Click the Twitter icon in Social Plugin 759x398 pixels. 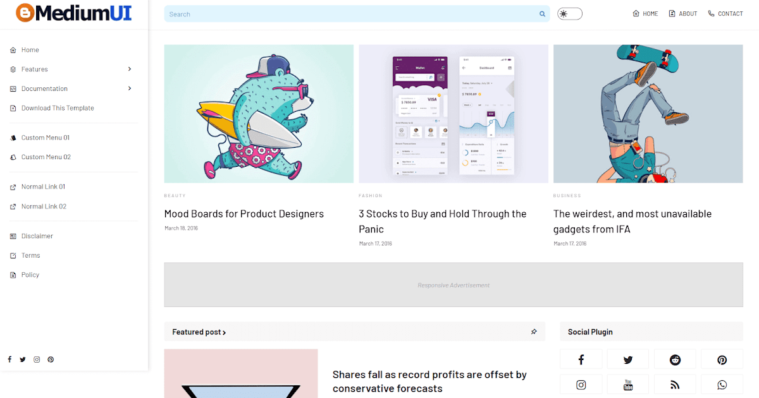pyautogui.click(x=627, y=359)
